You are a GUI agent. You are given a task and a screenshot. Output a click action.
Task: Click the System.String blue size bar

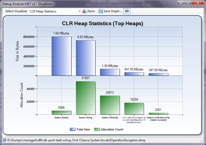85,58
